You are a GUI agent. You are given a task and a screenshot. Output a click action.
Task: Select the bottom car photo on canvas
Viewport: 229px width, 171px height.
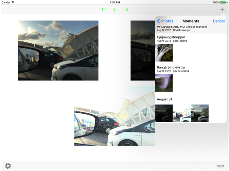114,126
